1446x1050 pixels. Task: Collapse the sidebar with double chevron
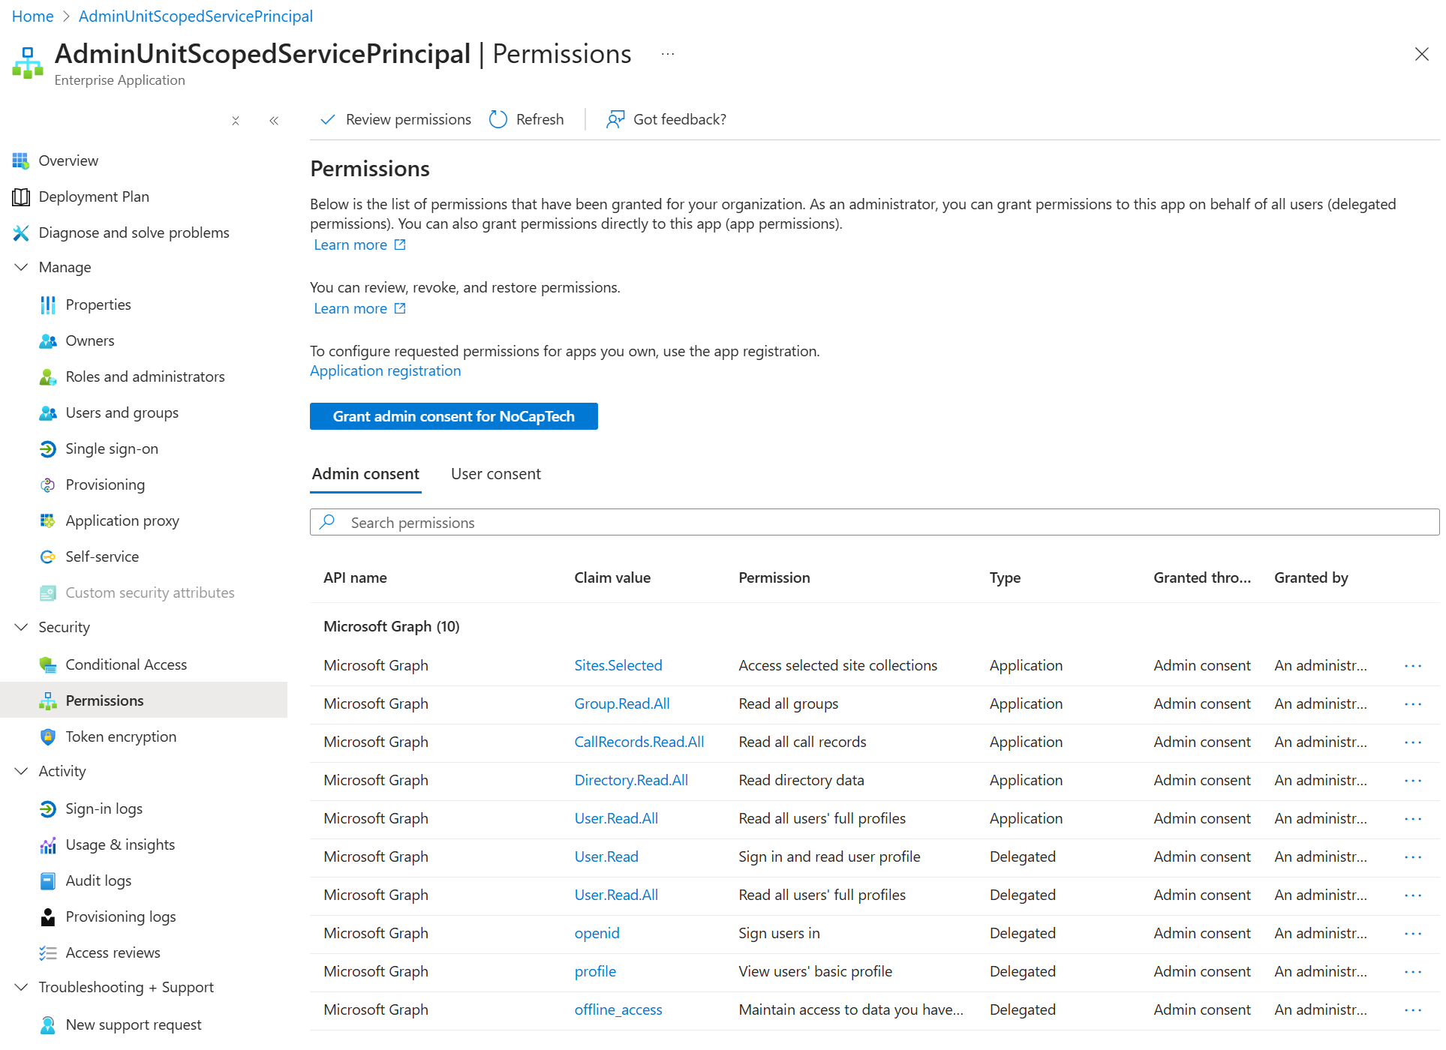(x=274, y=121)
